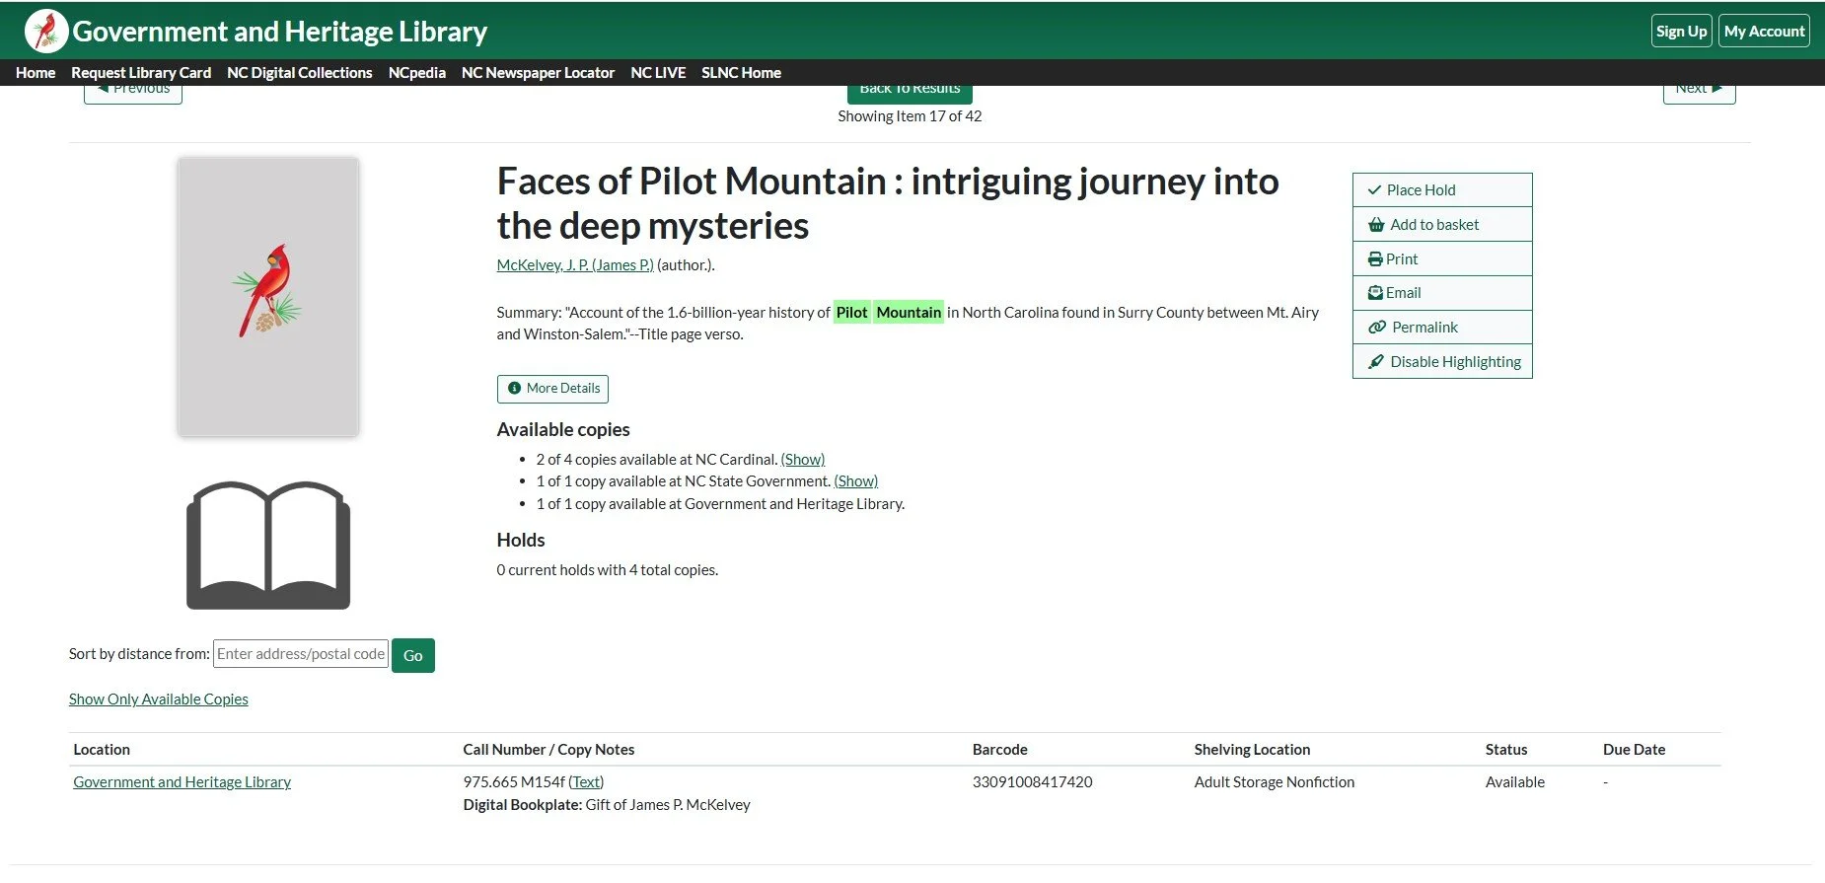Click the Available status cell
This screenshot has height=883, width=1825.
[1515, 782]
